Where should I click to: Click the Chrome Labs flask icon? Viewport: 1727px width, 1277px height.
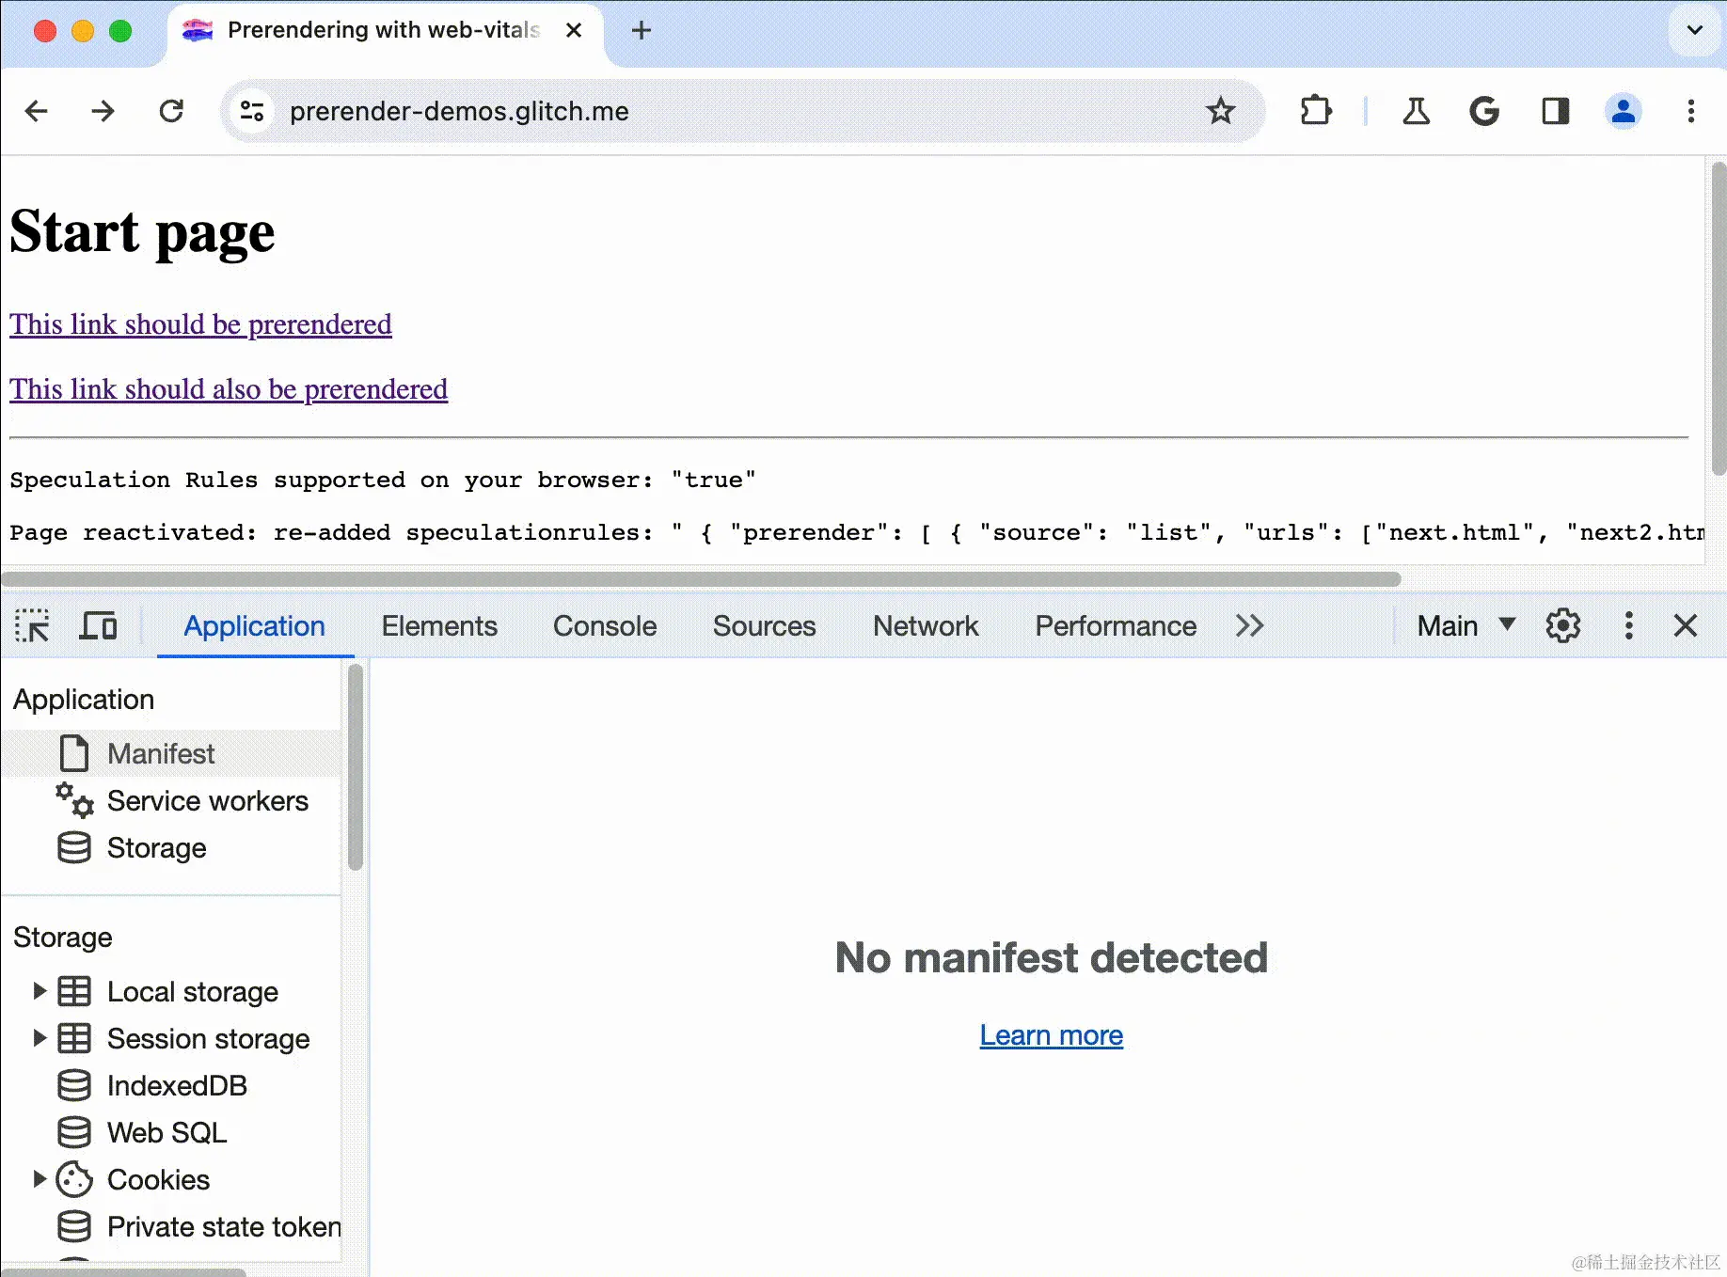(1416, 111)
